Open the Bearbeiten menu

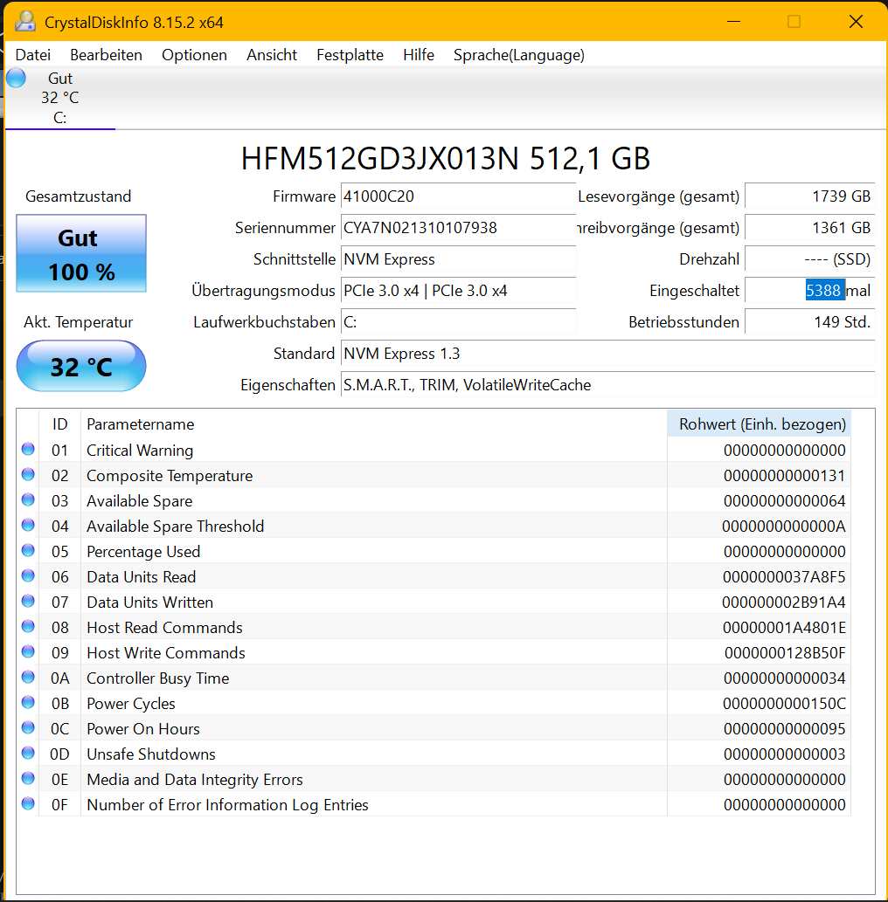[x=106, y=55]
